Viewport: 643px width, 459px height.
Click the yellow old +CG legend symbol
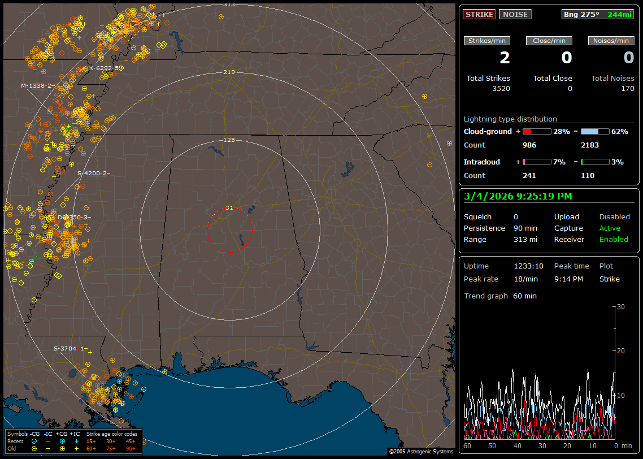click(62, 448)
